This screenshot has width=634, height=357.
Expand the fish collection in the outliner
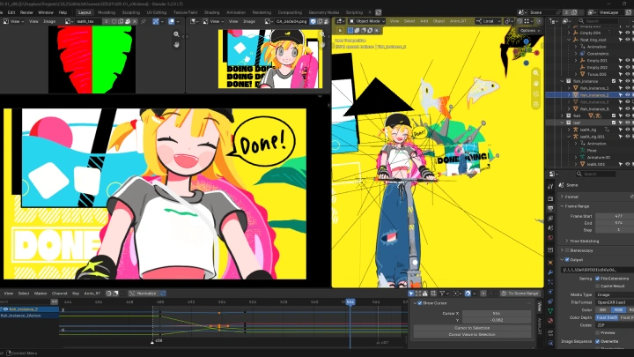pos(562,115)
